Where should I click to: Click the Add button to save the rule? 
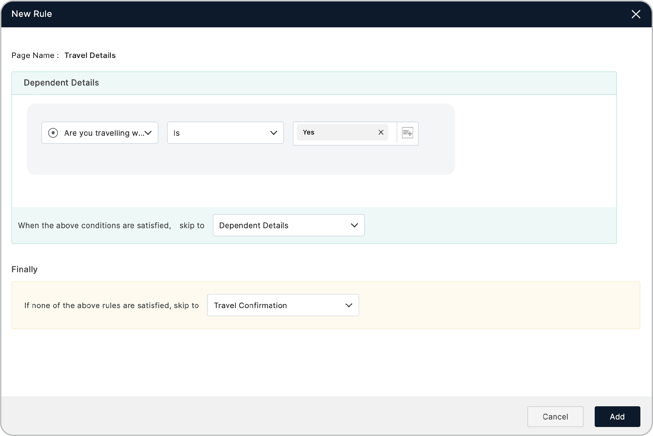pos(617,416)
